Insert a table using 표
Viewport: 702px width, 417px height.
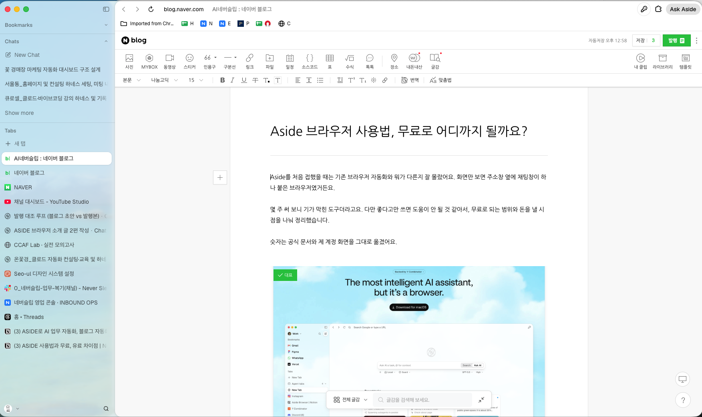[x=330, y=61]
